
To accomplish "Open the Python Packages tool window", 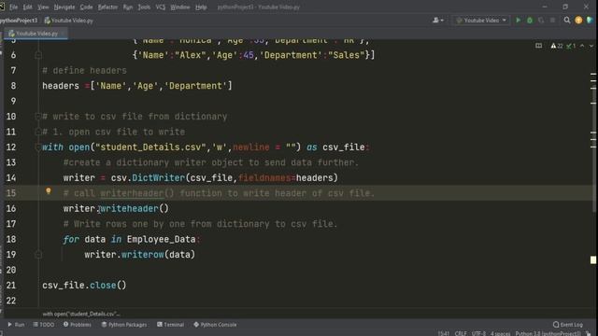I will (x=124, y=325).
